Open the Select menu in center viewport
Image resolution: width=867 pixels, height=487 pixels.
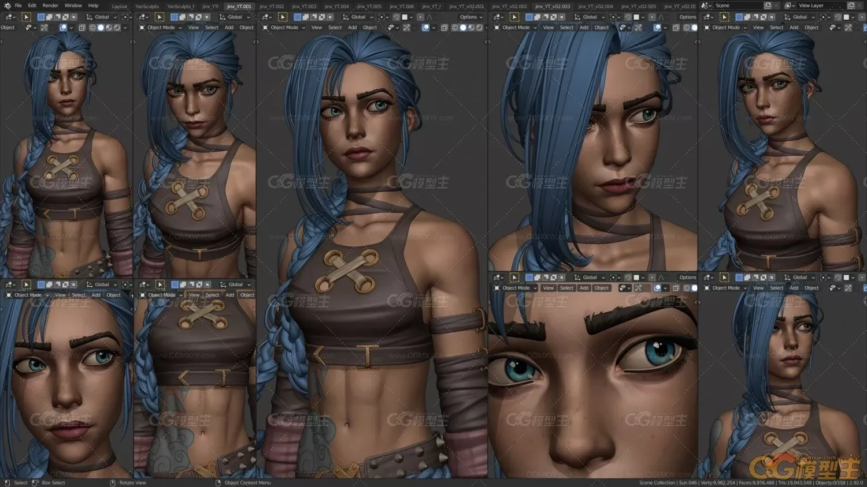point(335,28)
